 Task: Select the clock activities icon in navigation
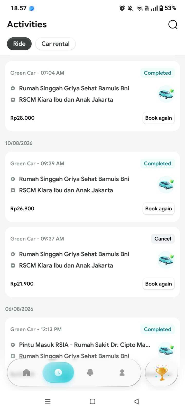[x=58, y=372]
